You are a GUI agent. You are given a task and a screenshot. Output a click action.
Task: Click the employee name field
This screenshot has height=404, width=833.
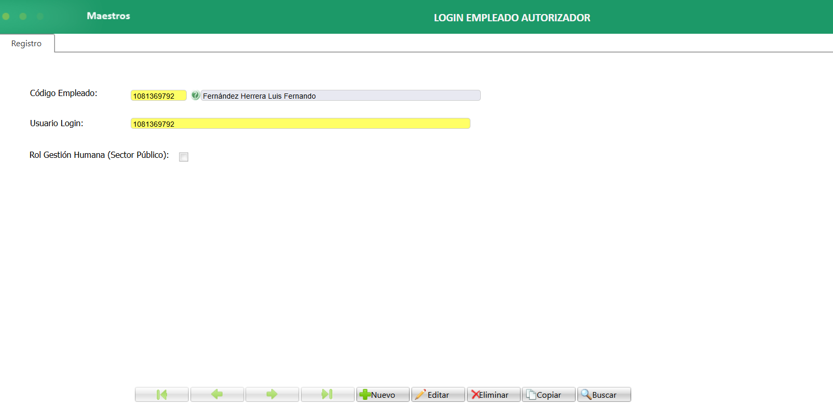pyautogui.click(x=341, y=96)
